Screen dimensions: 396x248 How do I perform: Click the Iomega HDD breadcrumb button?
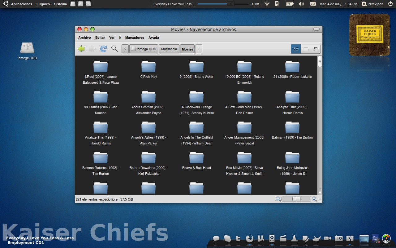[x=144, y=49]
